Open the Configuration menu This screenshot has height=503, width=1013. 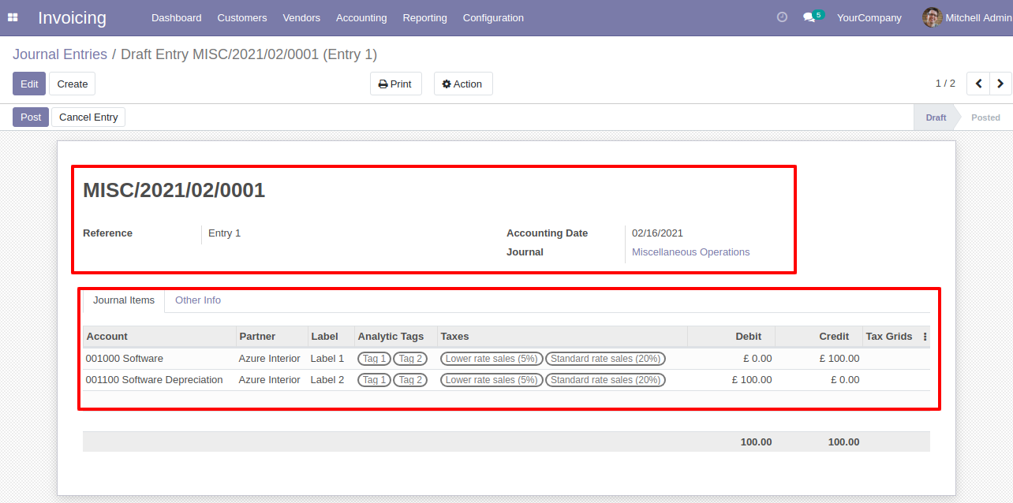pos(492,17)
